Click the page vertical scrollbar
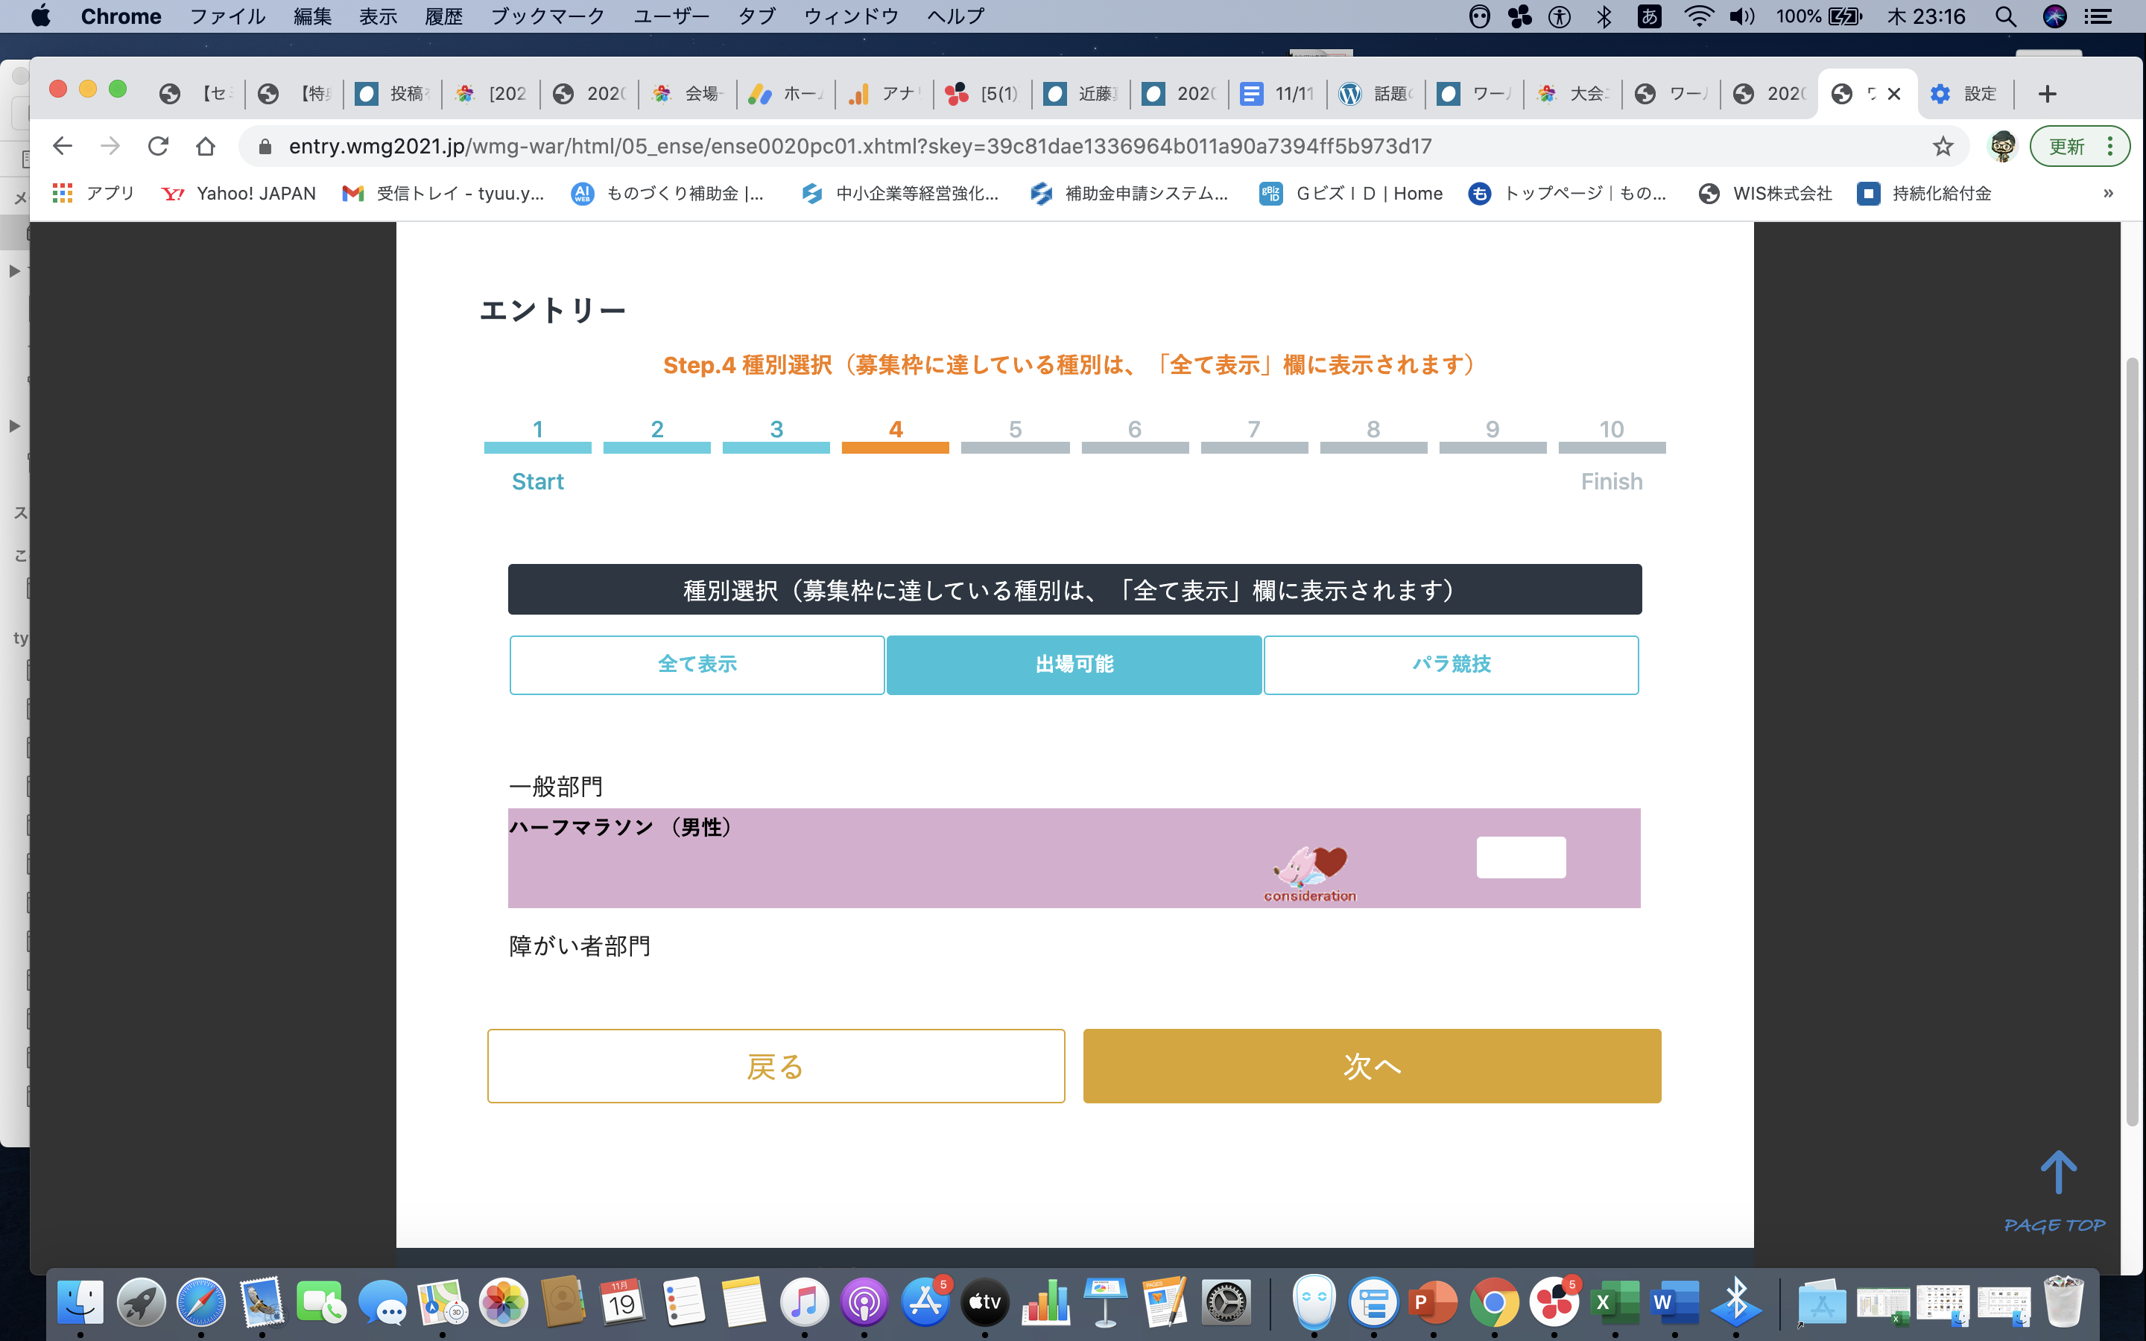 2132,741
